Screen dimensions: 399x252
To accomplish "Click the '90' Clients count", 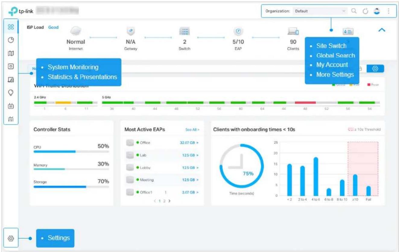I will pos(293,42).
